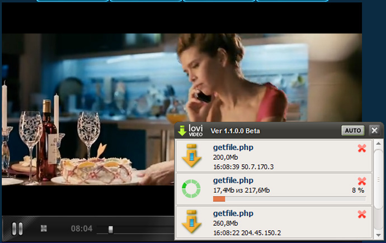Click the download list scrollbar thumb
Screen dimensions: 386x243
378,180
